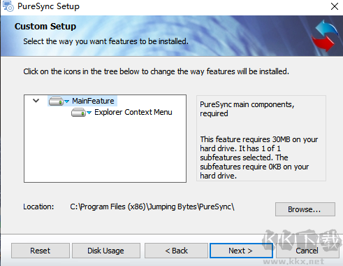Image resolution: width=343 pixels, height=266 pixels.
Task: Collapse the MainFeature tree node chevron
Action: 36,101
